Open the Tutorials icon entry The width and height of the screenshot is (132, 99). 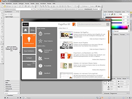[x=40, y=58]
